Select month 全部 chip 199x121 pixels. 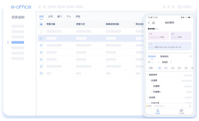[151, 68]
